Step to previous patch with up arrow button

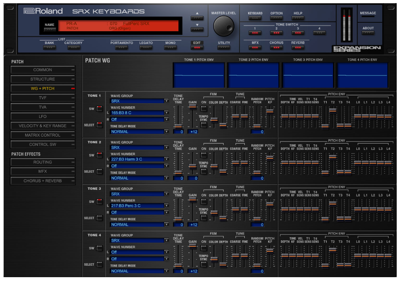point(197,18)
